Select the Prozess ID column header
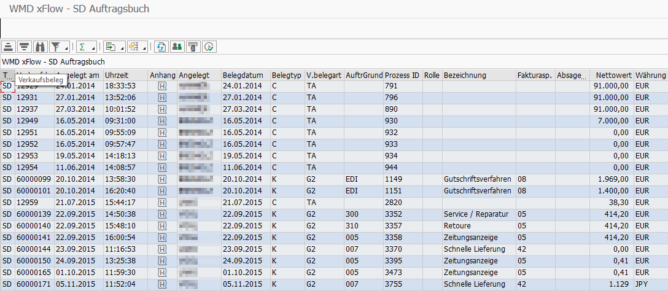Viewport: 668px width, 291px height. point(402,75)
